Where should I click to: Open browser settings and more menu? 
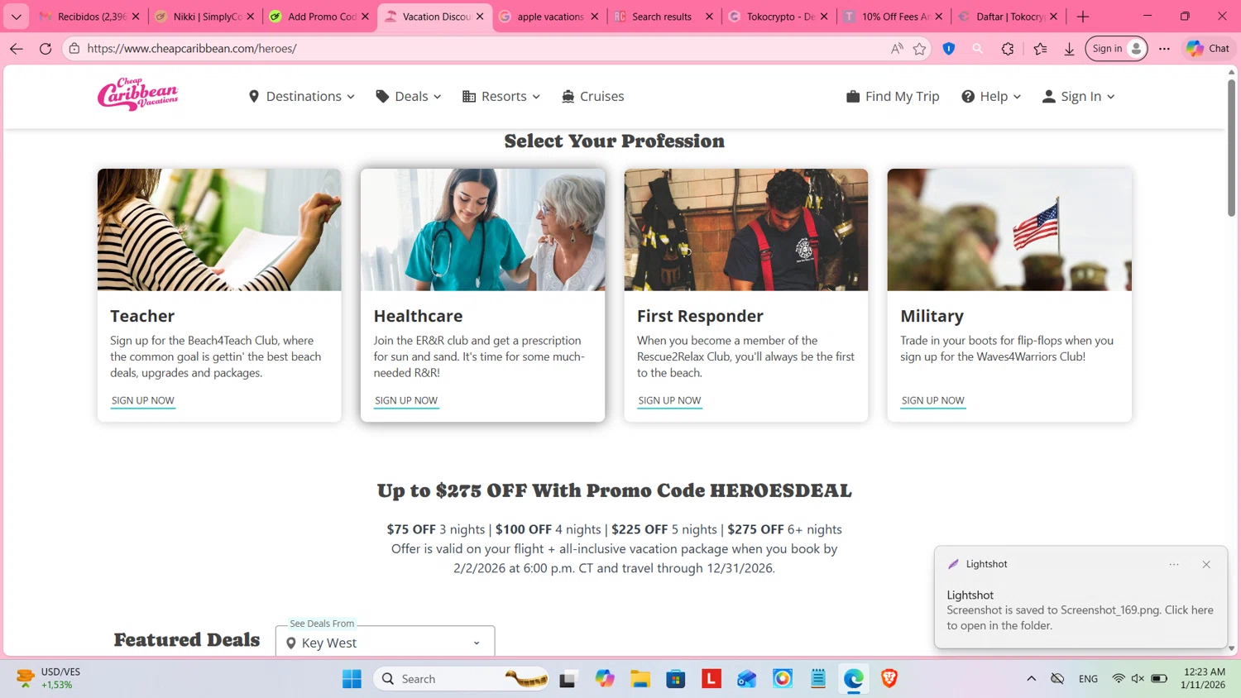pyautogui.click(x=1164, y=49)
